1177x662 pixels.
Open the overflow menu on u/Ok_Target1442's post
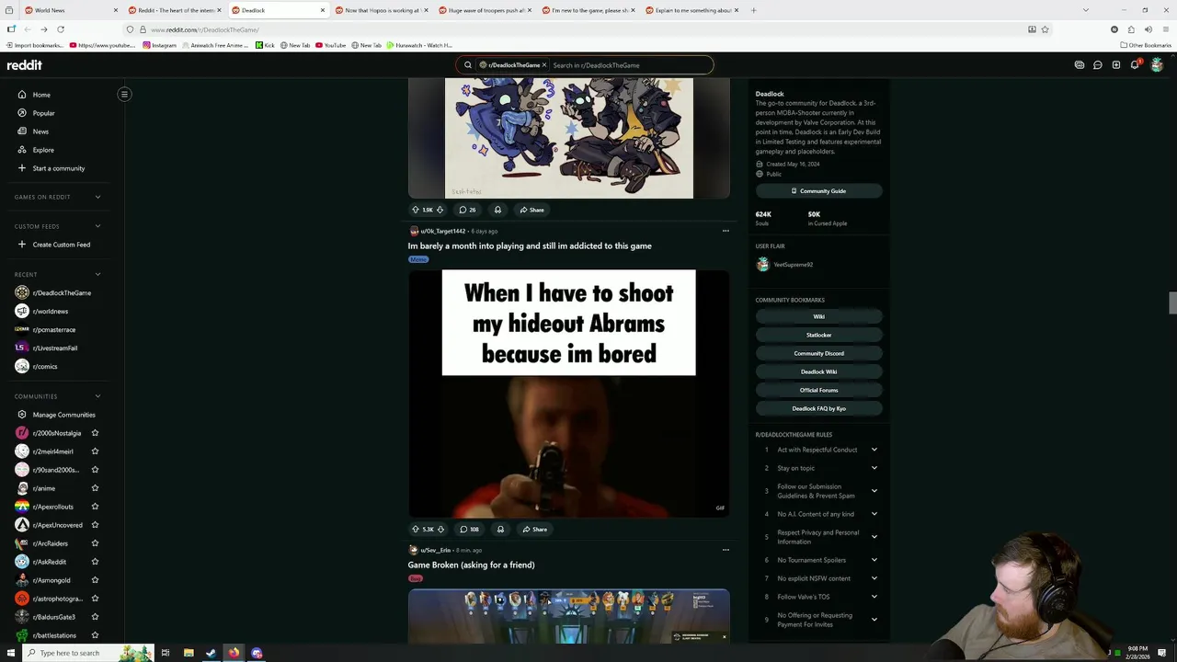point(726,231)
